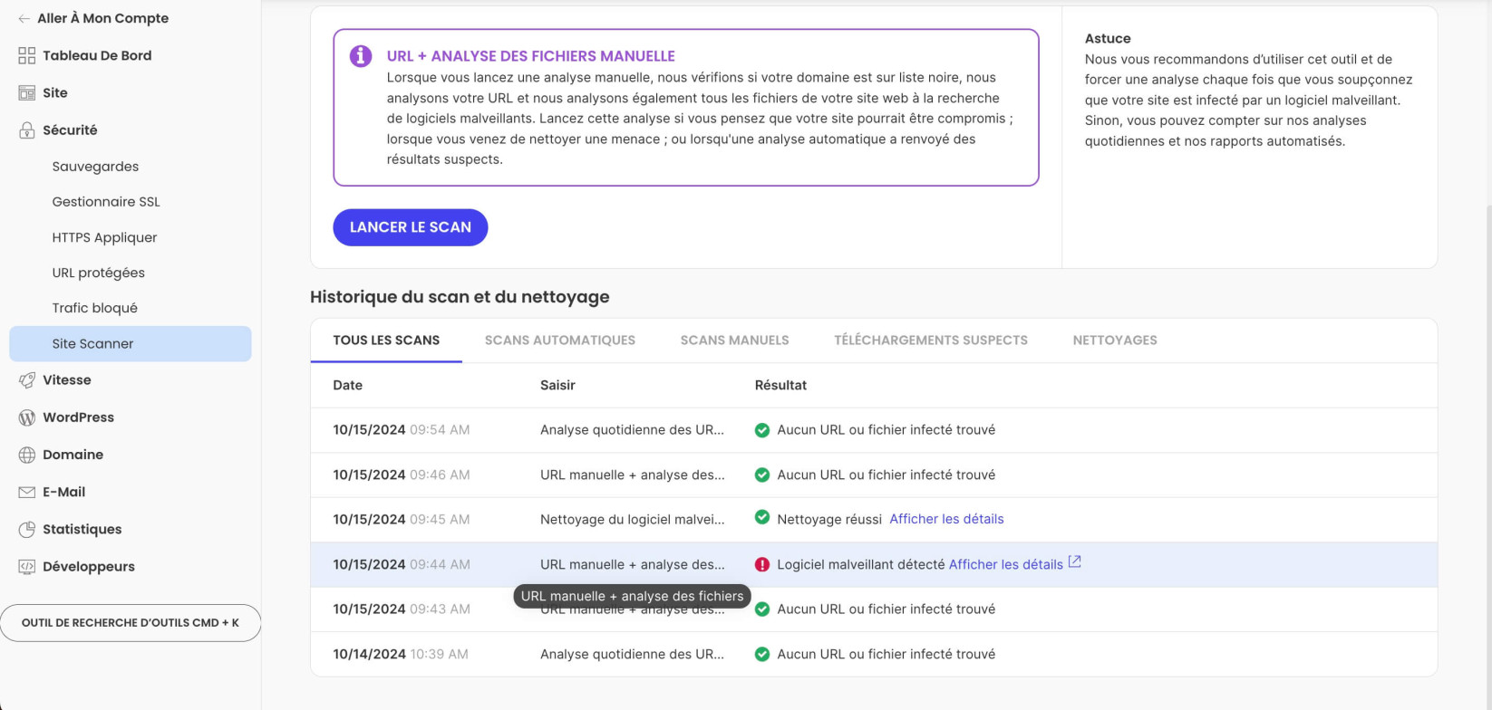Open Gestionnaire SSL page

[106, 202]
